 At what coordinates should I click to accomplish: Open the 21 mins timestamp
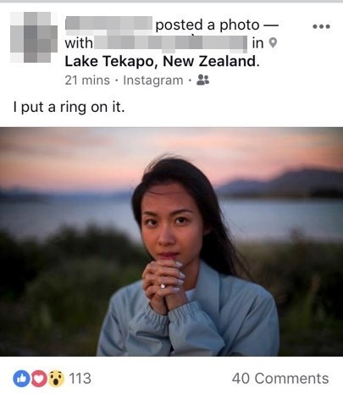tap(87, 80)
